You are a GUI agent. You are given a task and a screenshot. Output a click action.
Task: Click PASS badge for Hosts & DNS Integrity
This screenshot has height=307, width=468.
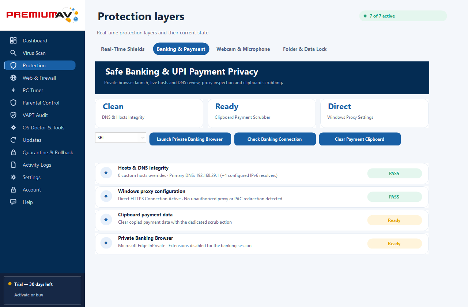click(395, 174)
